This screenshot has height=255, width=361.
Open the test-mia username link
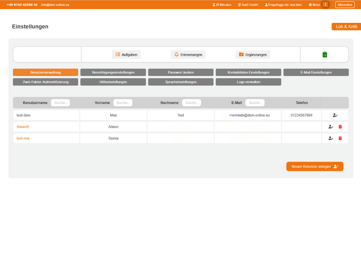23,138
